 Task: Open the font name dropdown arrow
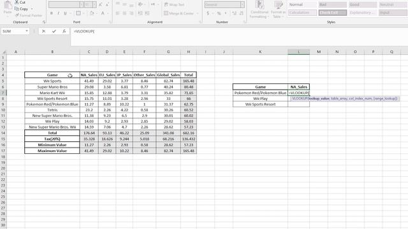(x=82, y=4)
